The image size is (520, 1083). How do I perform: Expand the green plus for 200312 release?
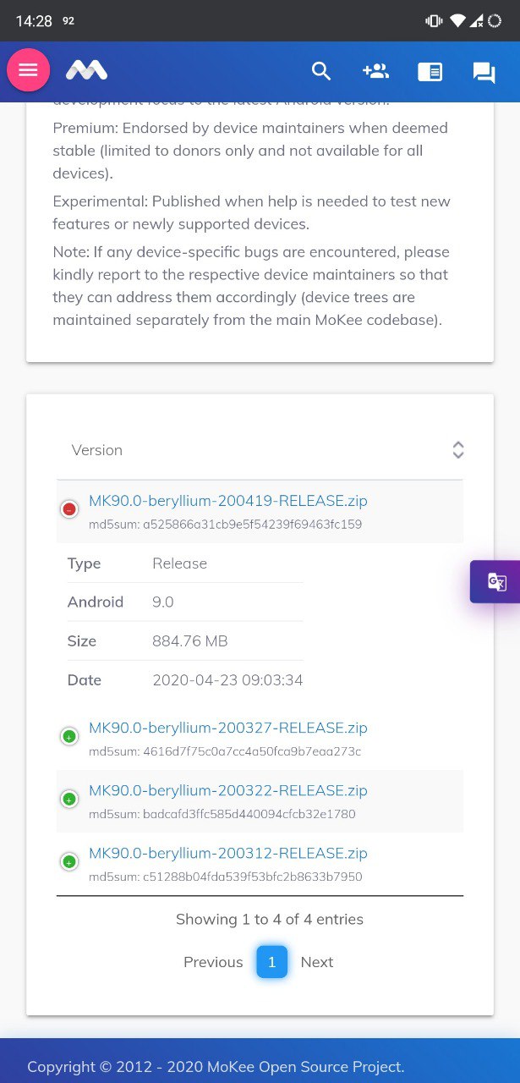coord(69,861)
